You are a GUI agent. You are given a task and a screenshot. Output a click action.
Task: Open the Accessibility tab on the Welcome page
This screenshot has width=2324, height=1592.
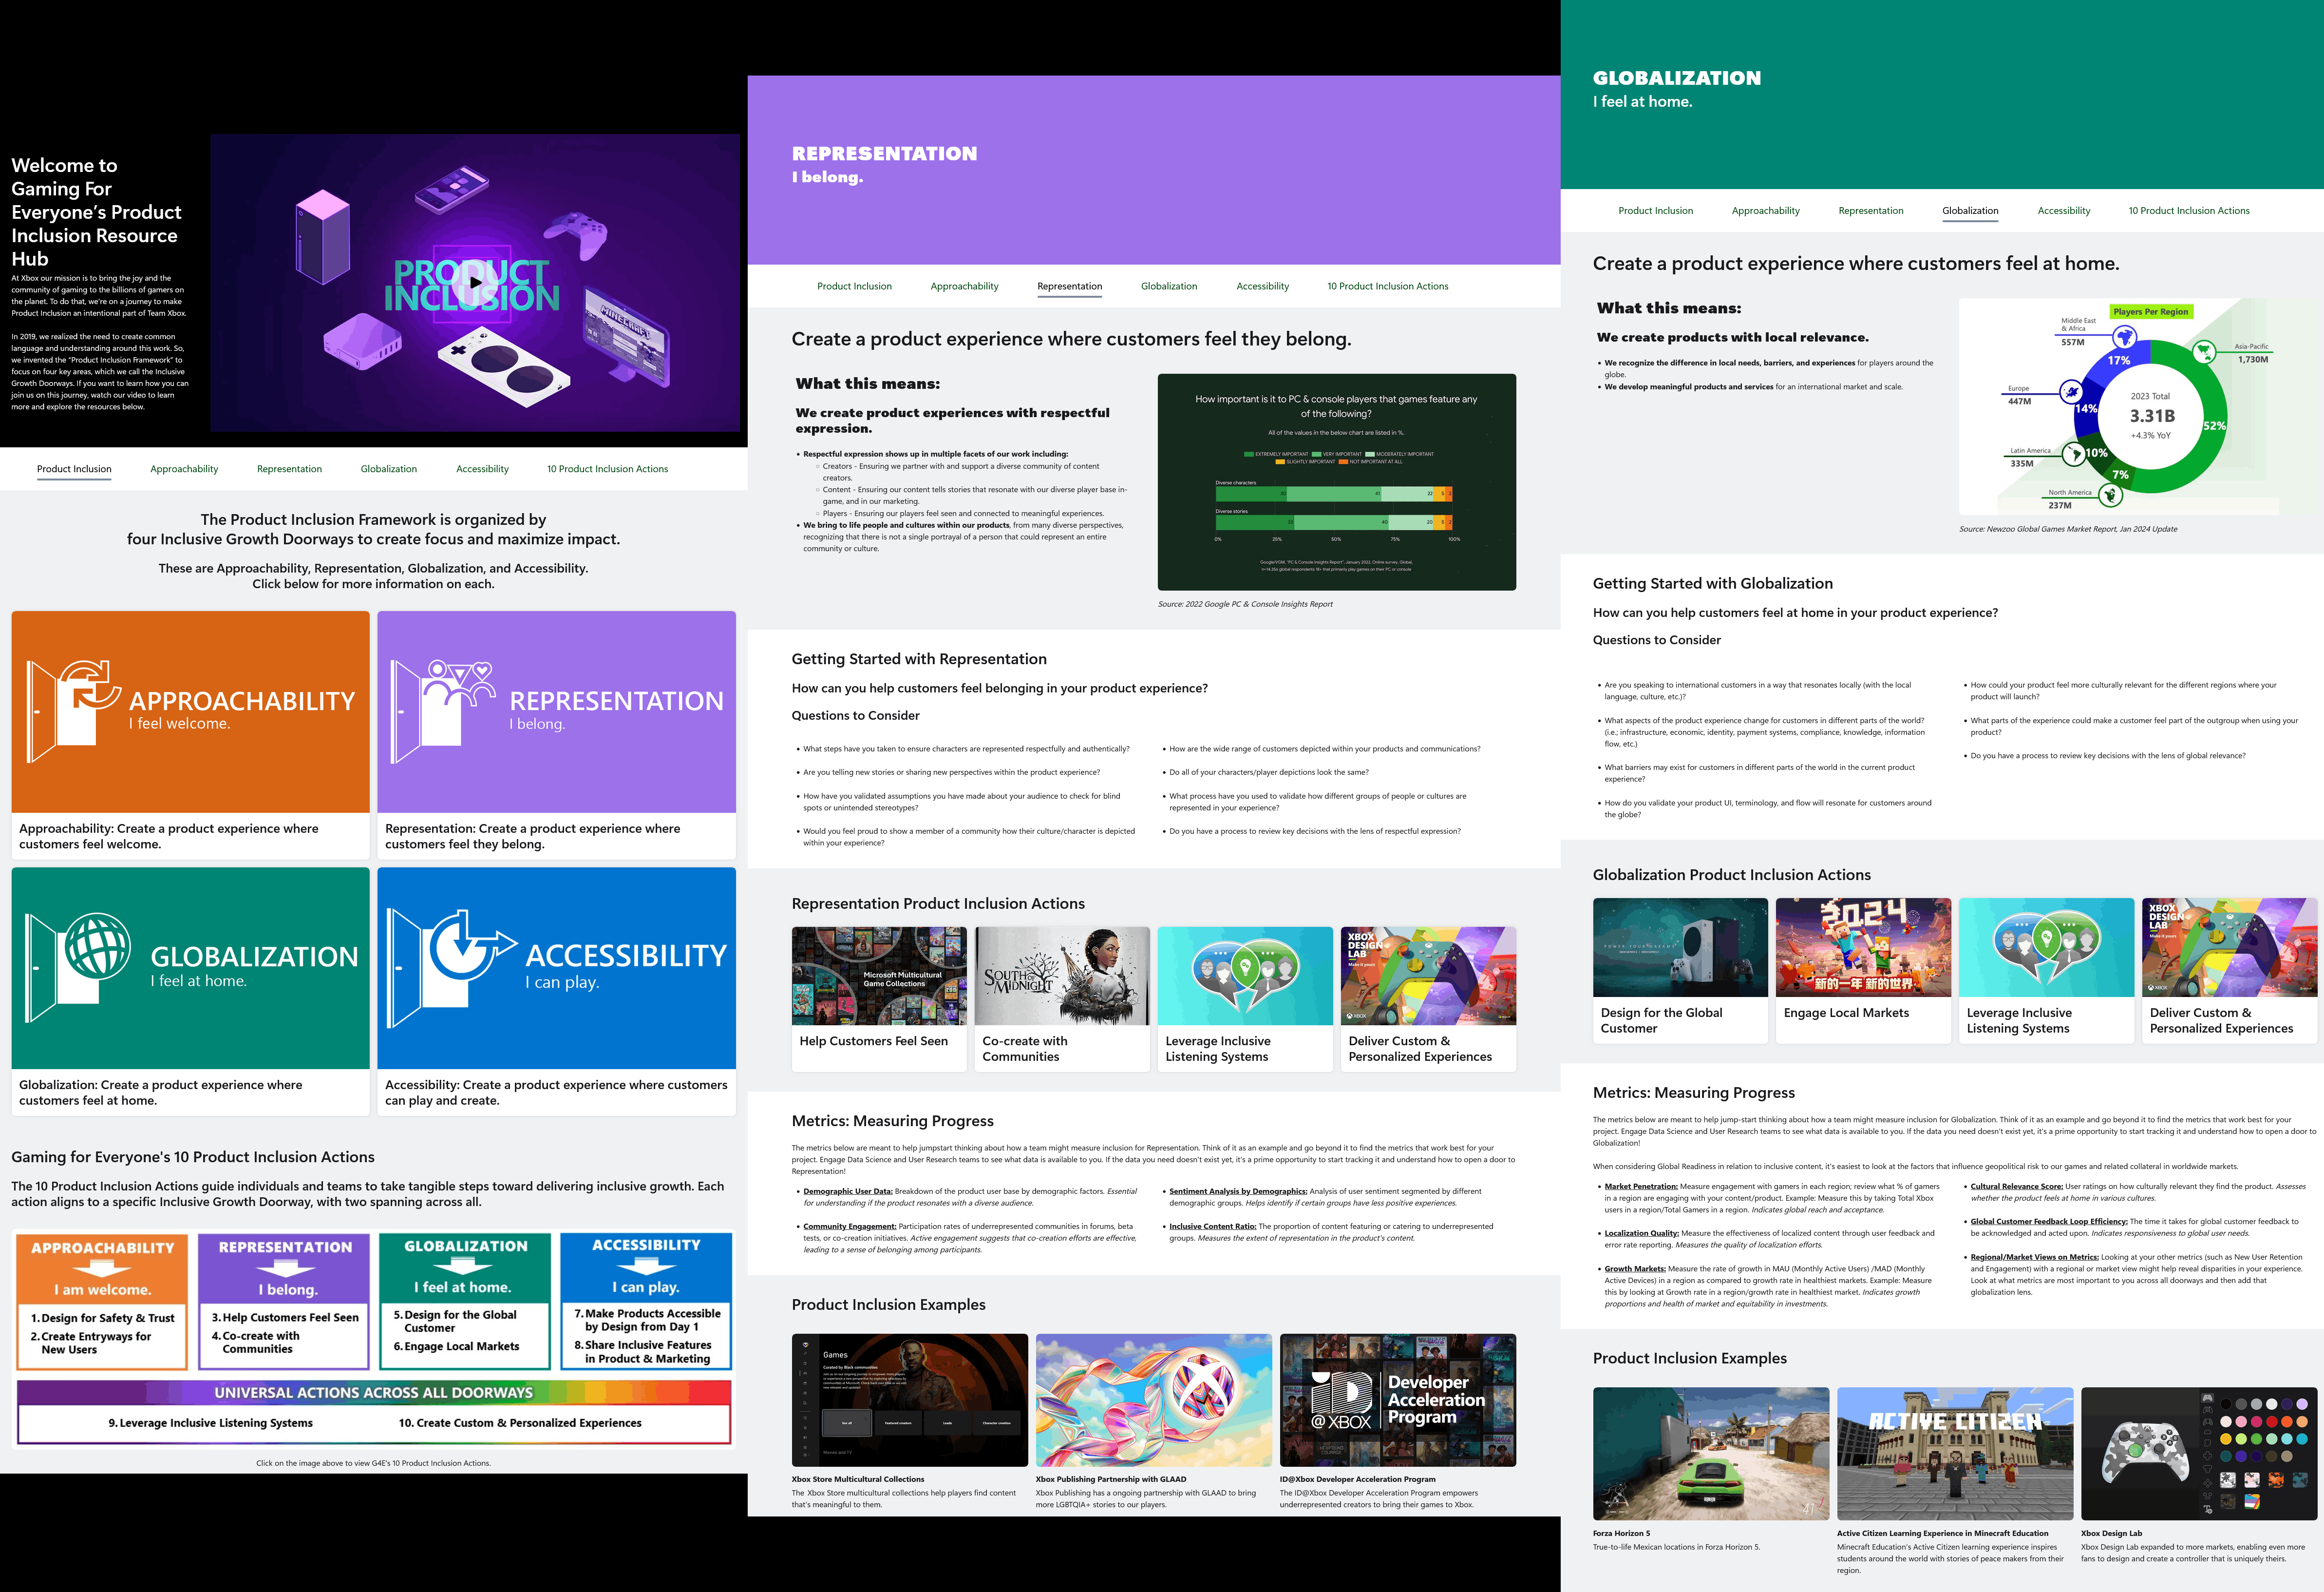482,469
